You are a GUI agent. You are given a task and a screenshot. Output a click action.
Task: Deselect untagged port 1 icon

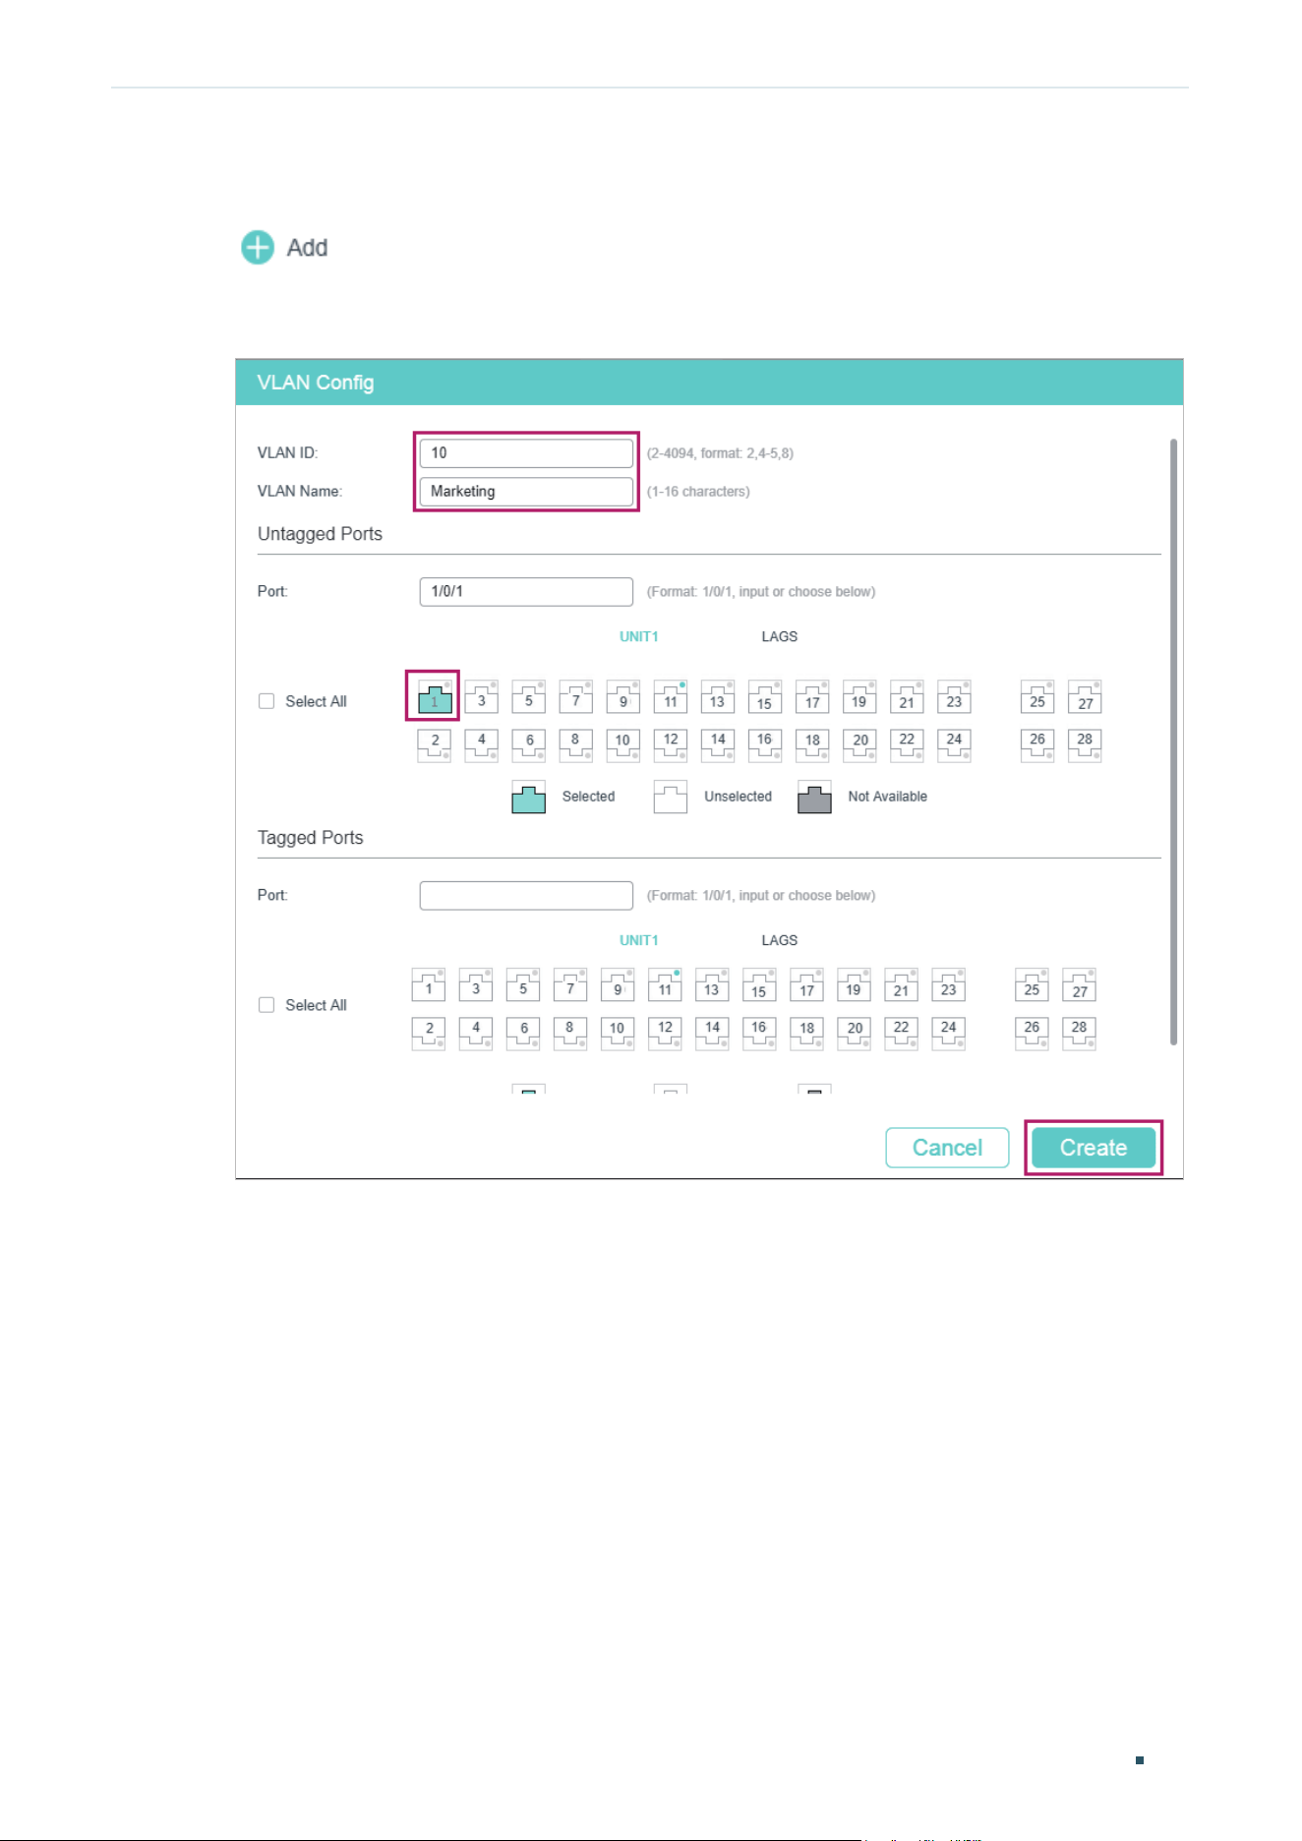(434, 697)
